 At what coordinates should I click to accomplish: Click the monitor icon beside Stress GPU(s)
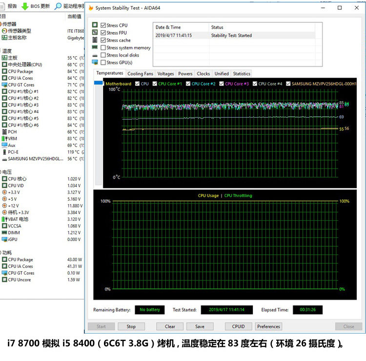95,62
